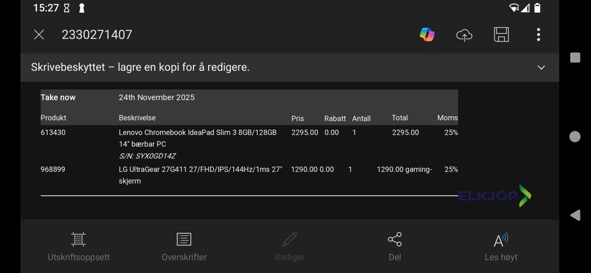Select the LG UltraGear 27G411 description
The image size is (591, 273).
tap(201, 176)
